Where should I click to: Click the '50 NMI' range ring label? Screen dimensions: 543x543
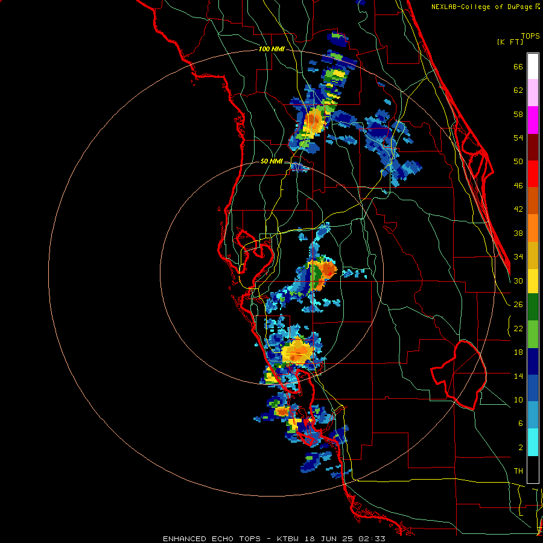(271, 161)
